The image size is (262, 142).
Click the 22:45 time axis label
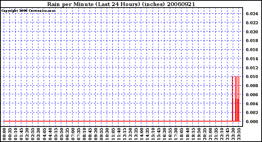(227, 134)
